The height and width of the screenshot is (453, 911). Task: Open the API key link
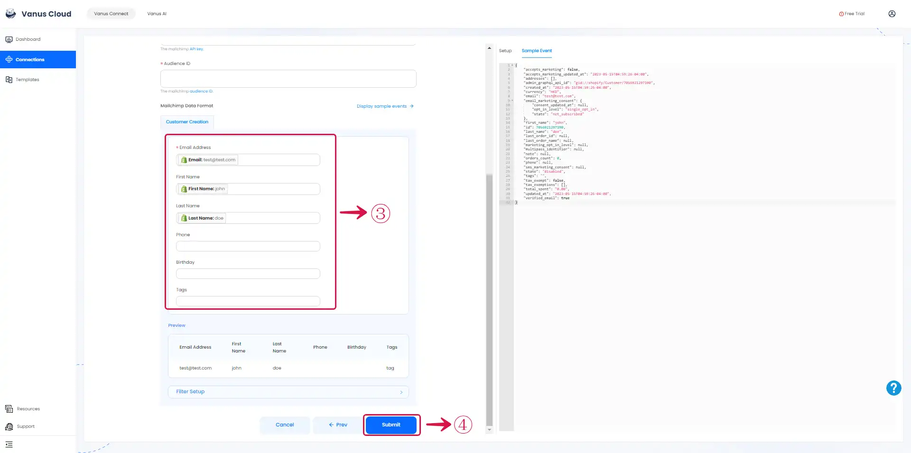tap(196, 49)
